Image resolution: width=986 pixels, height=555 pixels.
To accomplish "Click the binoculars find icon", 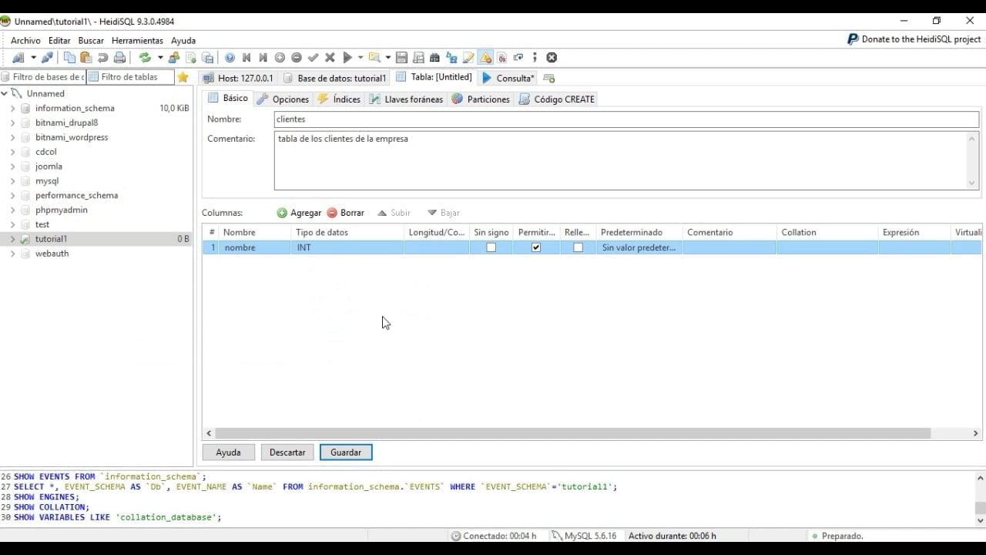I will point(434,58).
